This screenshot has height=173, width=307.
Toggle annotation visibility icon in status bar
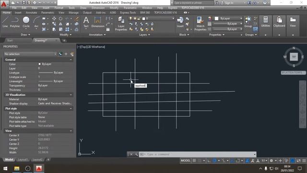click(x=248, y=161)
